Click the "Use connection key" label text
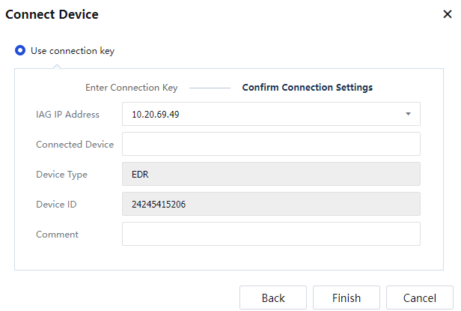Screen dimensions: 461x311 (x=72, y=51)
